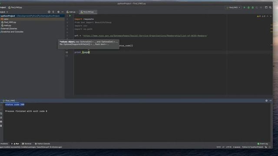This screenshot has height=156, width=278.
Task: Start debugging with the green bug icon
Action: 248,7
